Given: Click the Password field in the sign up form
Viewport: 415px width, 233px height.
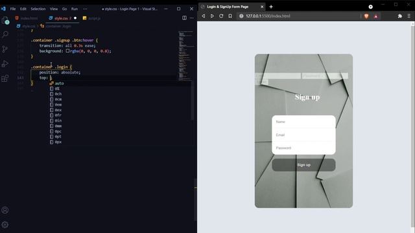Looking at the screenshot, I should click(x=303, y=148).
